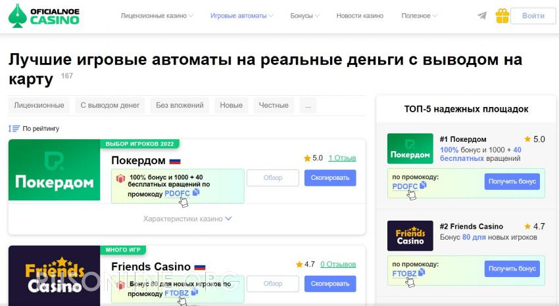This screenshot has height=306, width=559.
Task: Click the FTOBZ promo code in sidebar
Action: pyautogui.click(x=404, y=274)
